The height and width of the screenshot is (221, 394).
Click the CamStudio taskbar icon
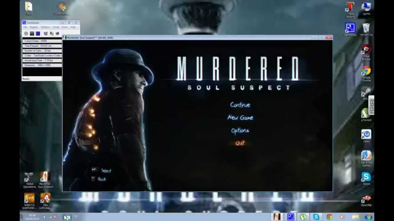coord(291,217)
